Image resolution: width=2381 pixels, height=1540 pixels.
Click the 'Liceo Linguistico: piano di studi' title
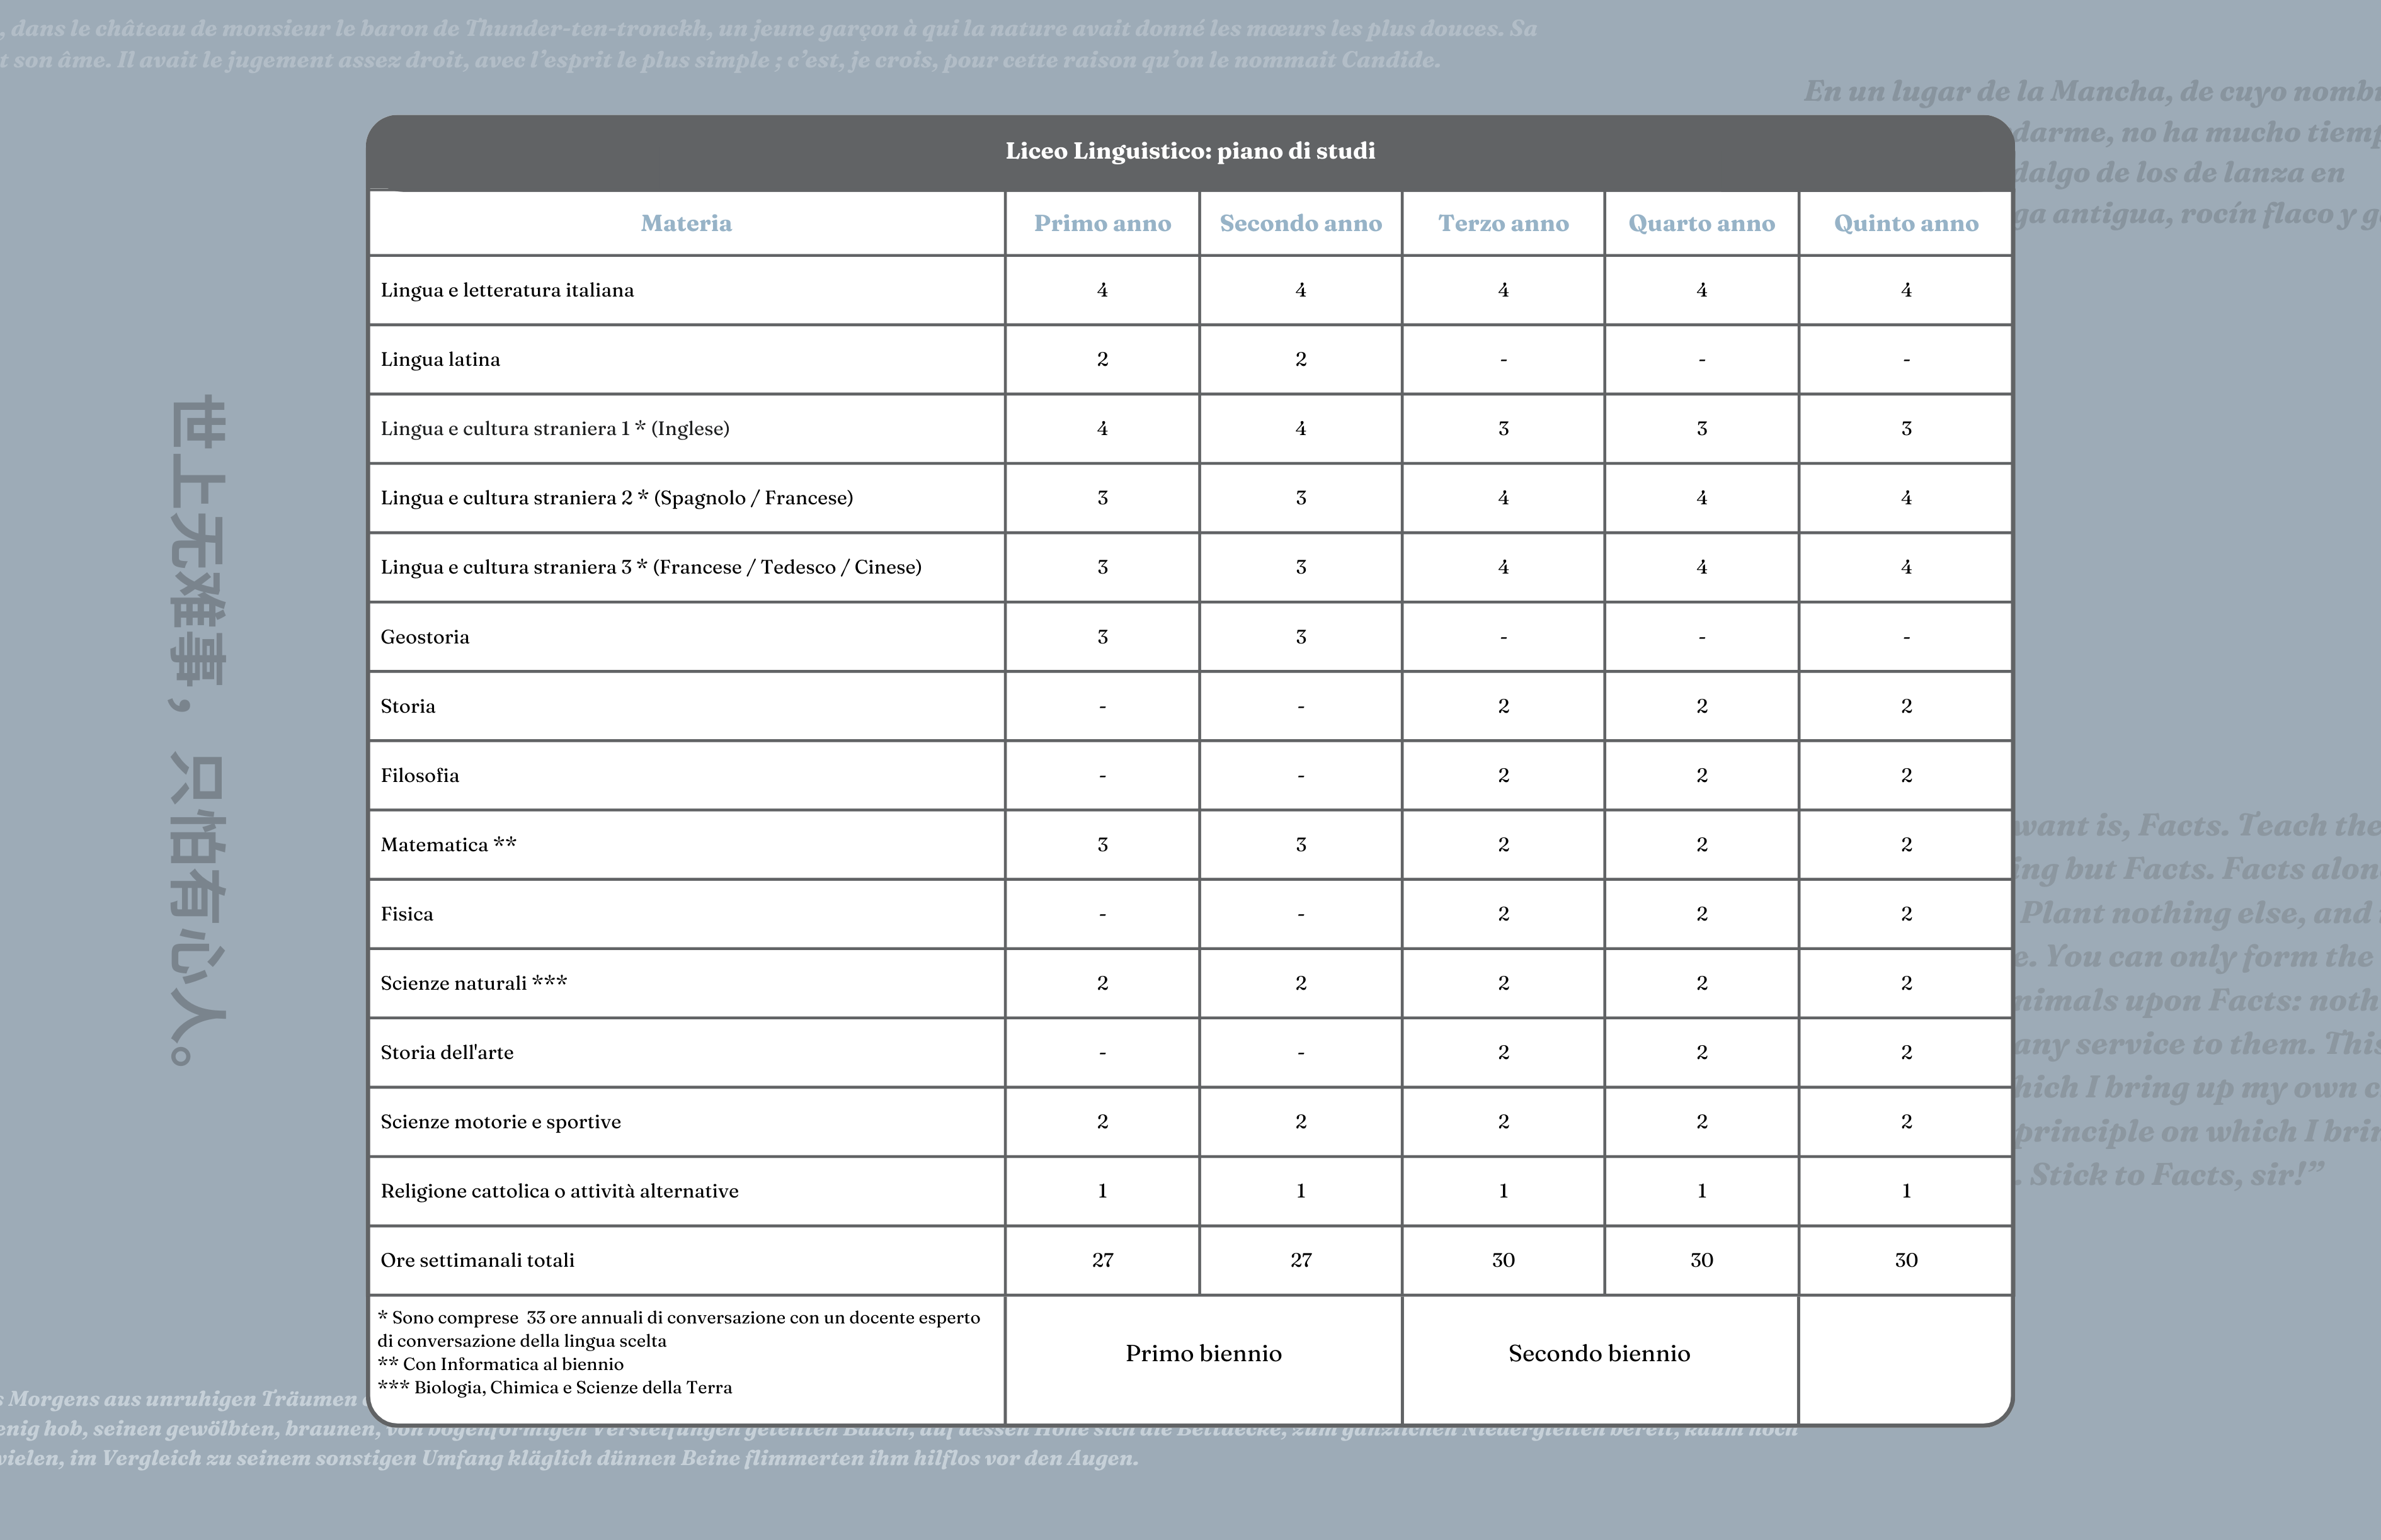click(1189, 151)
